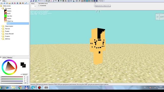164x92 pixels.
Task: Click the Save skin icon in the top toolbar
Action: 31,1
